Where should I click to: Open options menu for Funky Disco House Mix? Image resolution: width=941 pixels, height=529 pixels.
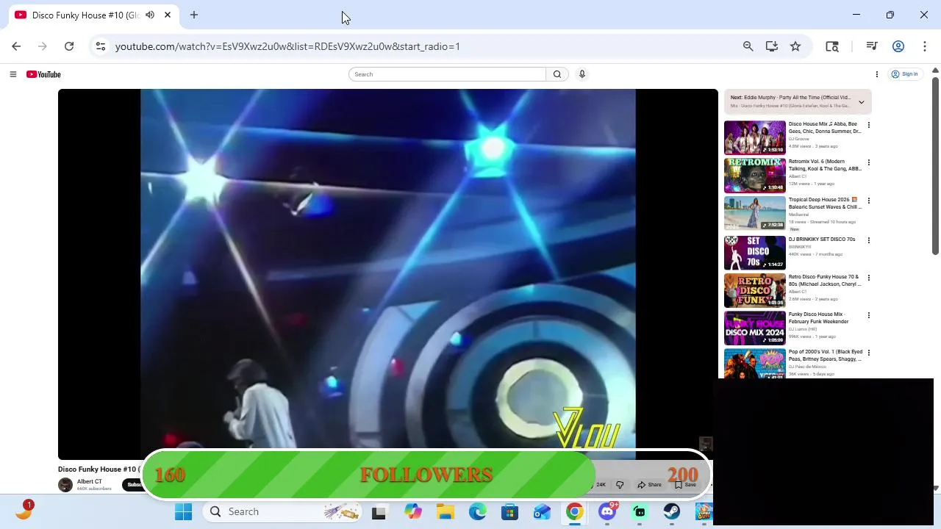[869, 315]
